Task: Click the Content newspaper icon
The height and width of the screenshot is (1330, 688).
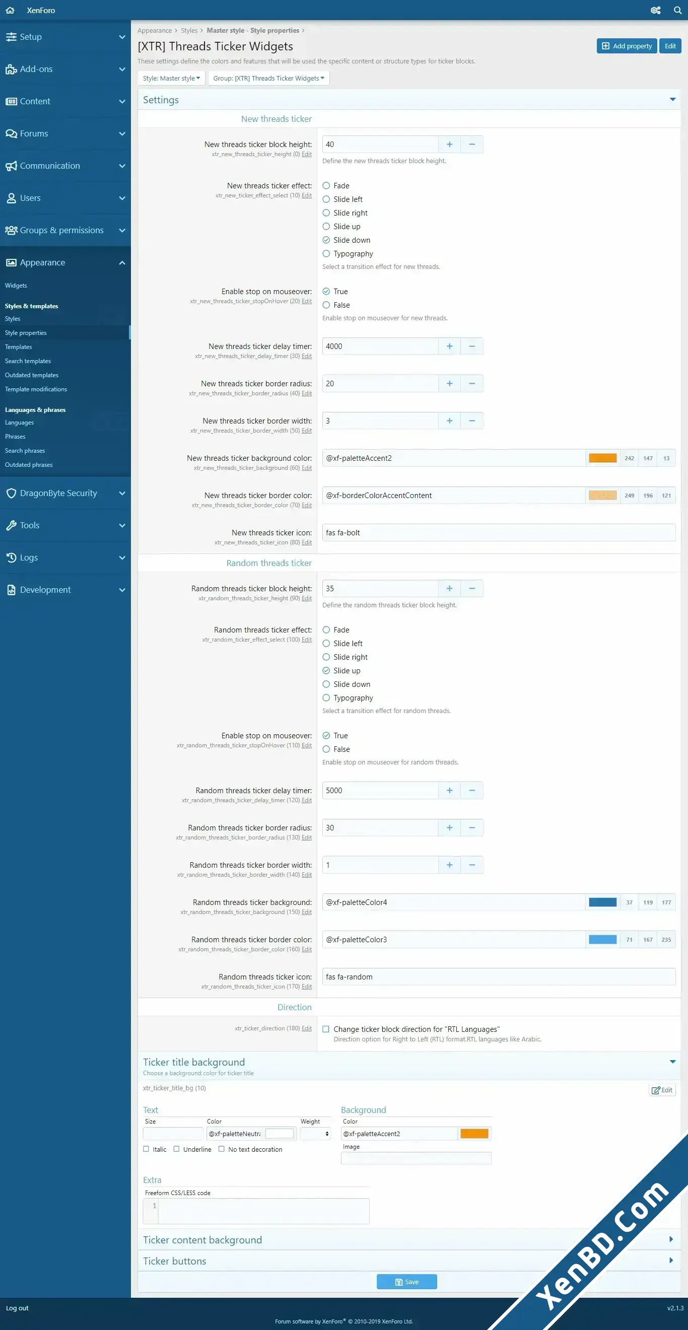Action: [x=12, y=101]
